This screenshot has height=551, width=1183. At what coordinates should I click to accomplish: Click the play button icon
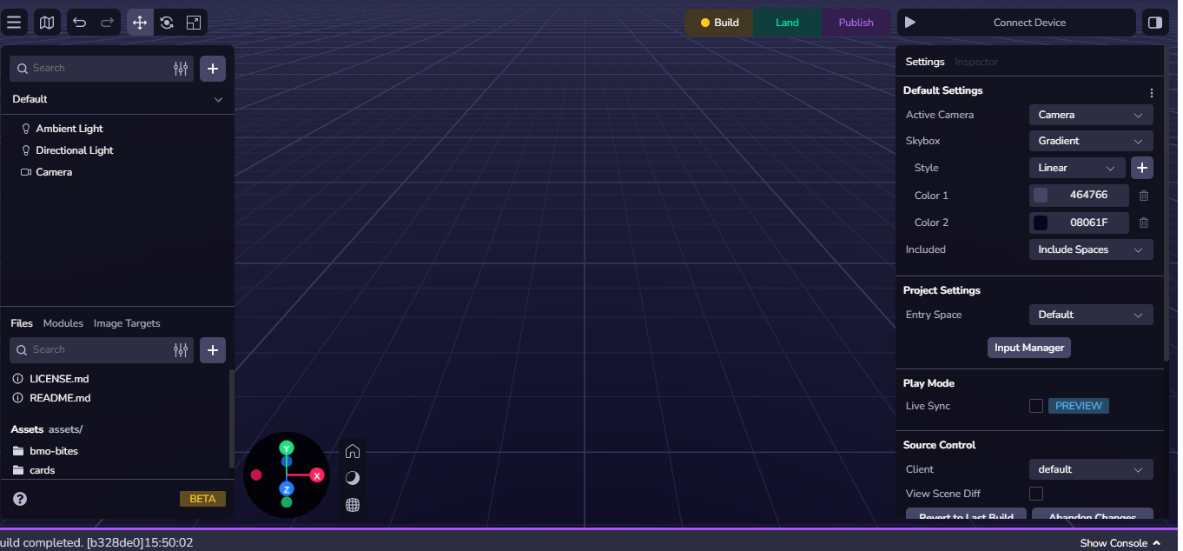tap(910, 23)
